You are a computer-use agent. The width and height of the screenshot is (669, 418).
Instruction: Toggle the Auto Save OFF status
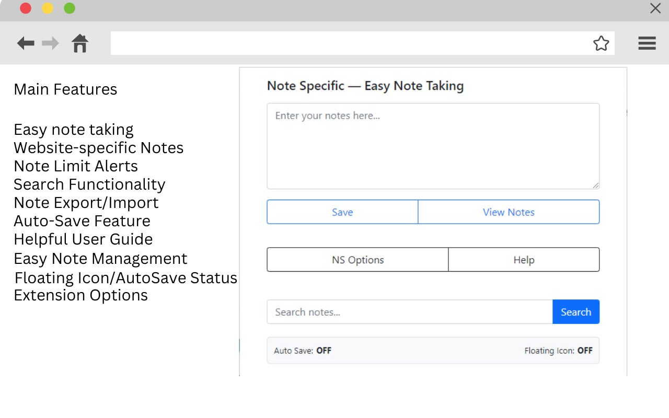click(x=324, y=351)
